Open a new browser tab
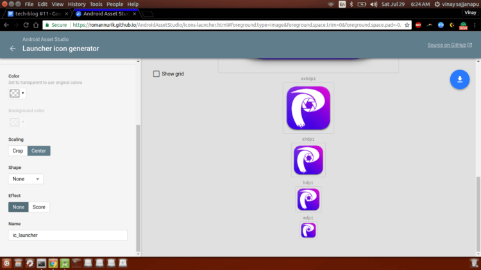The image size is (481, 270). click(148, 14)
